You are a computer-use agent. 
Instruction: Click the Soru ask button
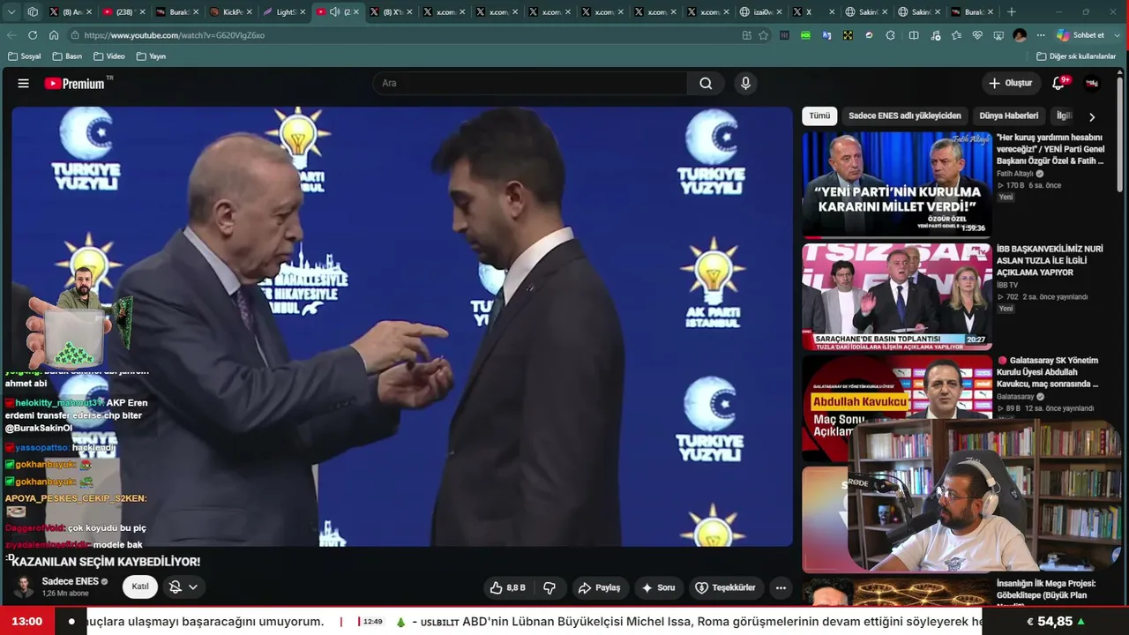tap(658, 587)
